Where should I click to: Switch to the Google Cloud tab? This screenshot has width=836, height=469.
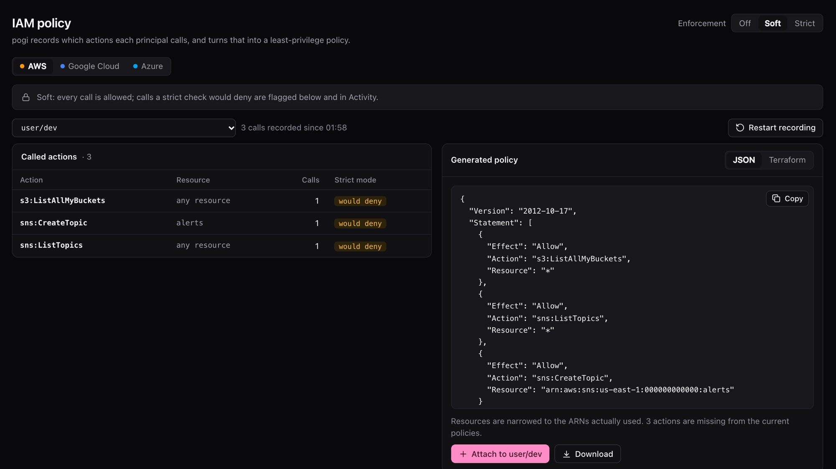(89, 66)
